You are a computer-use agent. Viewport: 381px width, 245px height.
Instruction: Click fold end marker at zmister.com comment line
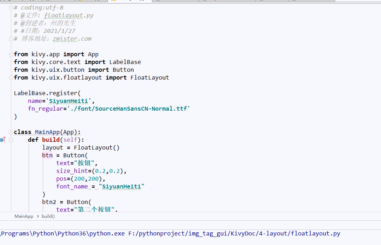[11, 39]
